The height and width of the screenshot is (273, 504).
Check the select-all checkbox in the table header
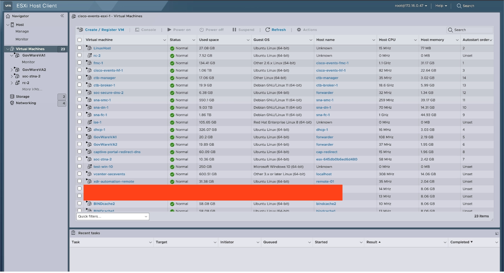pyautogui.click(x=79, y=40)
